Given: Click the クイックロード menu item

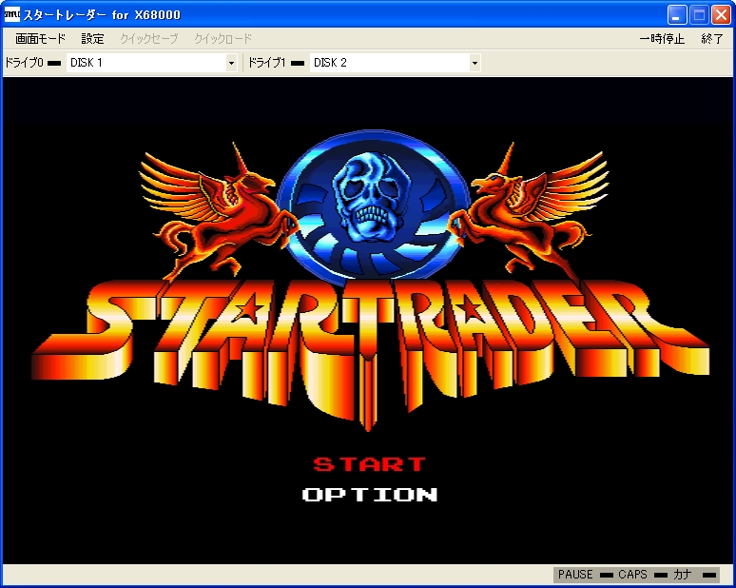Looking at the screenshot, I should (x=223, y=38).
